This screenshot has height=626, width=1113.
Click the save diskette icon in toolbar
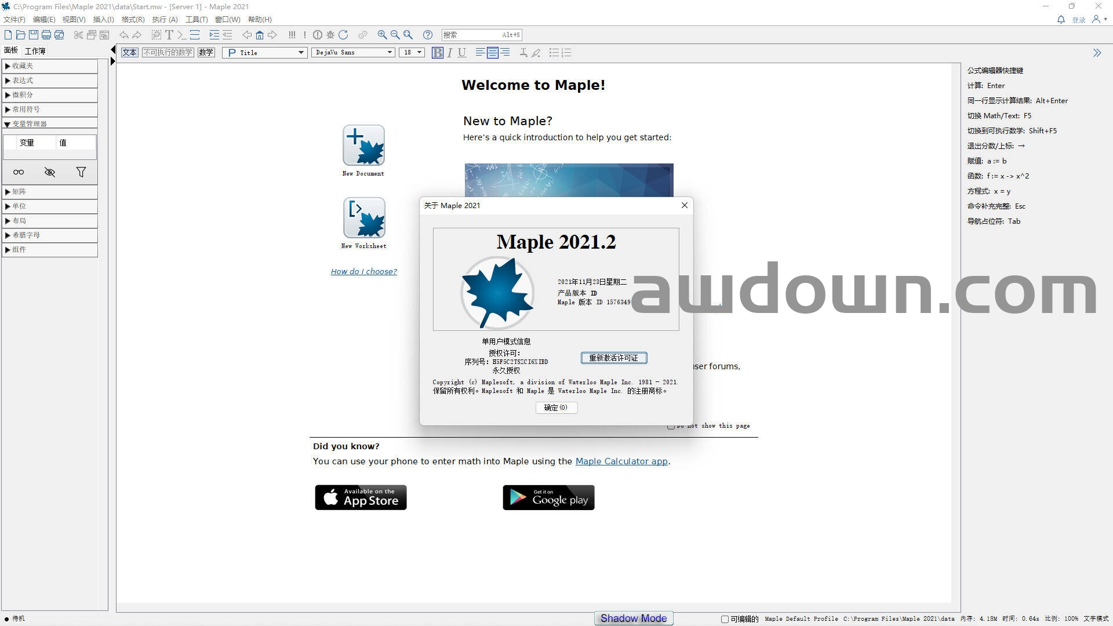tap(33, 35)
